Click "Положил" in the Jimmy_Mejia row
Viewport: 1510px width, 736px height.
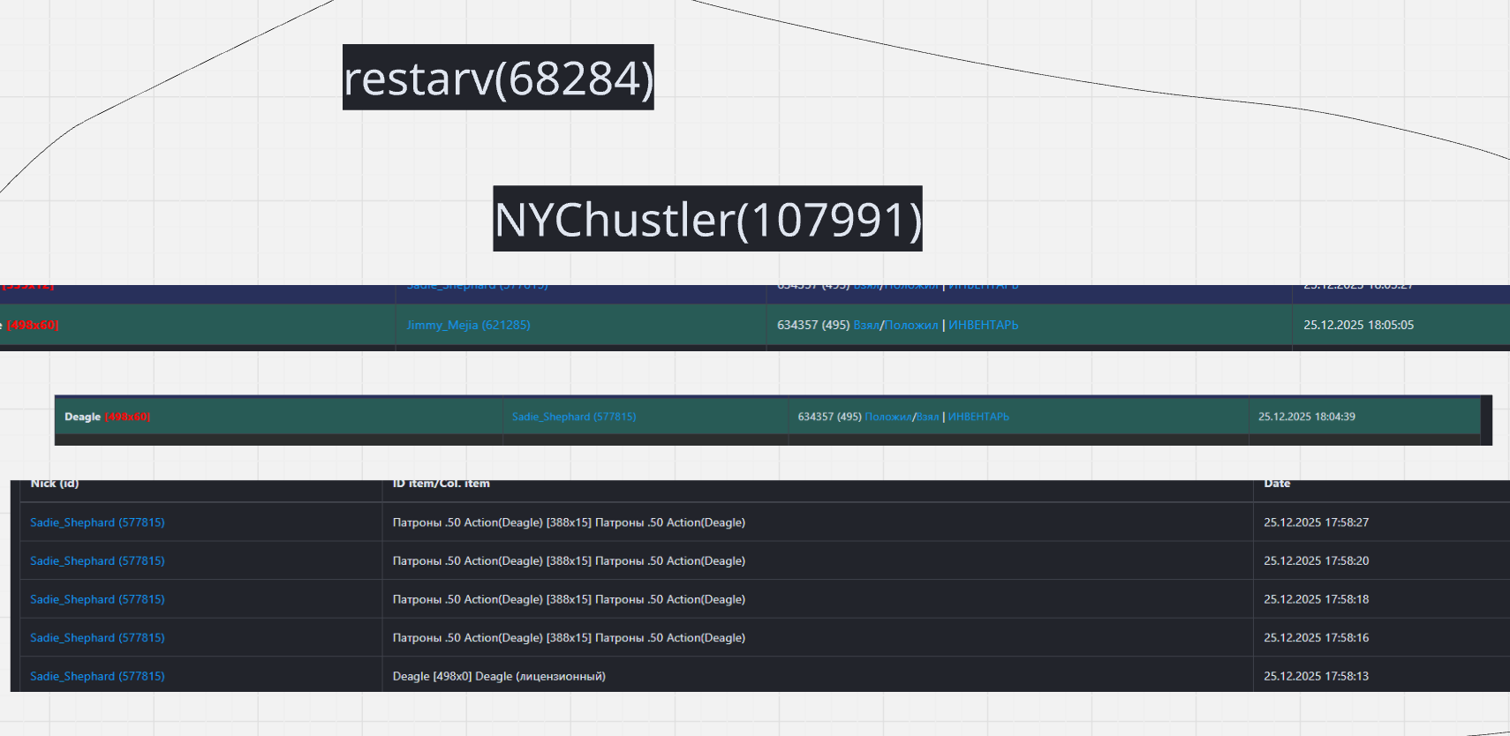(x=911, y=326)
